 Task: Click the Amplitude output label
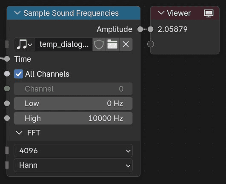pyautogui.click(x=114, y=29)
